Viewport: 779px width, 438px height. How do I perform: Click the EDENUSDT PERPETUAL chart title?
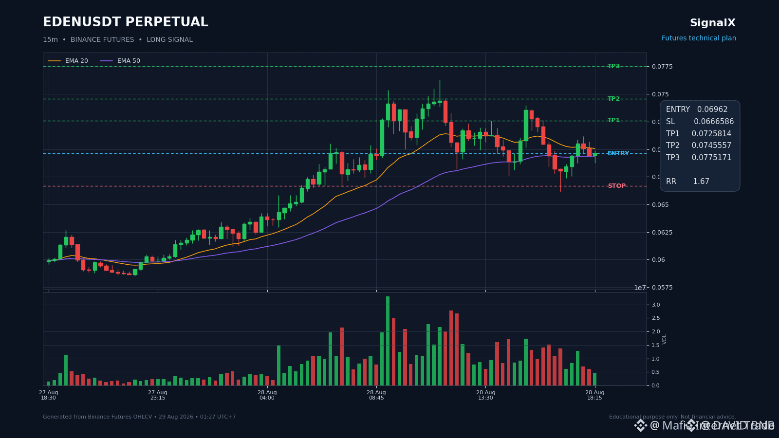click(125, 22)
